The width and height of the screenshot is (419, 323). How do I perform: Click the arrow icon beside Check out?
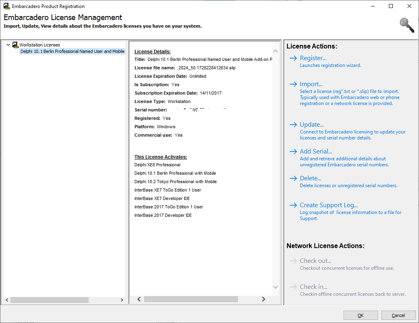click(x=293, y=260)
